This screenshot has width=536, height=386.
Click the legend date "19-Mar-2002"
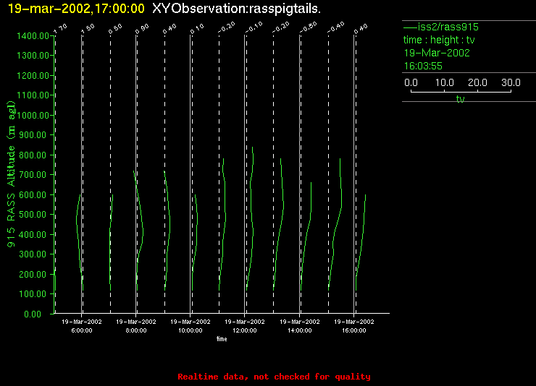pos(437,53)
